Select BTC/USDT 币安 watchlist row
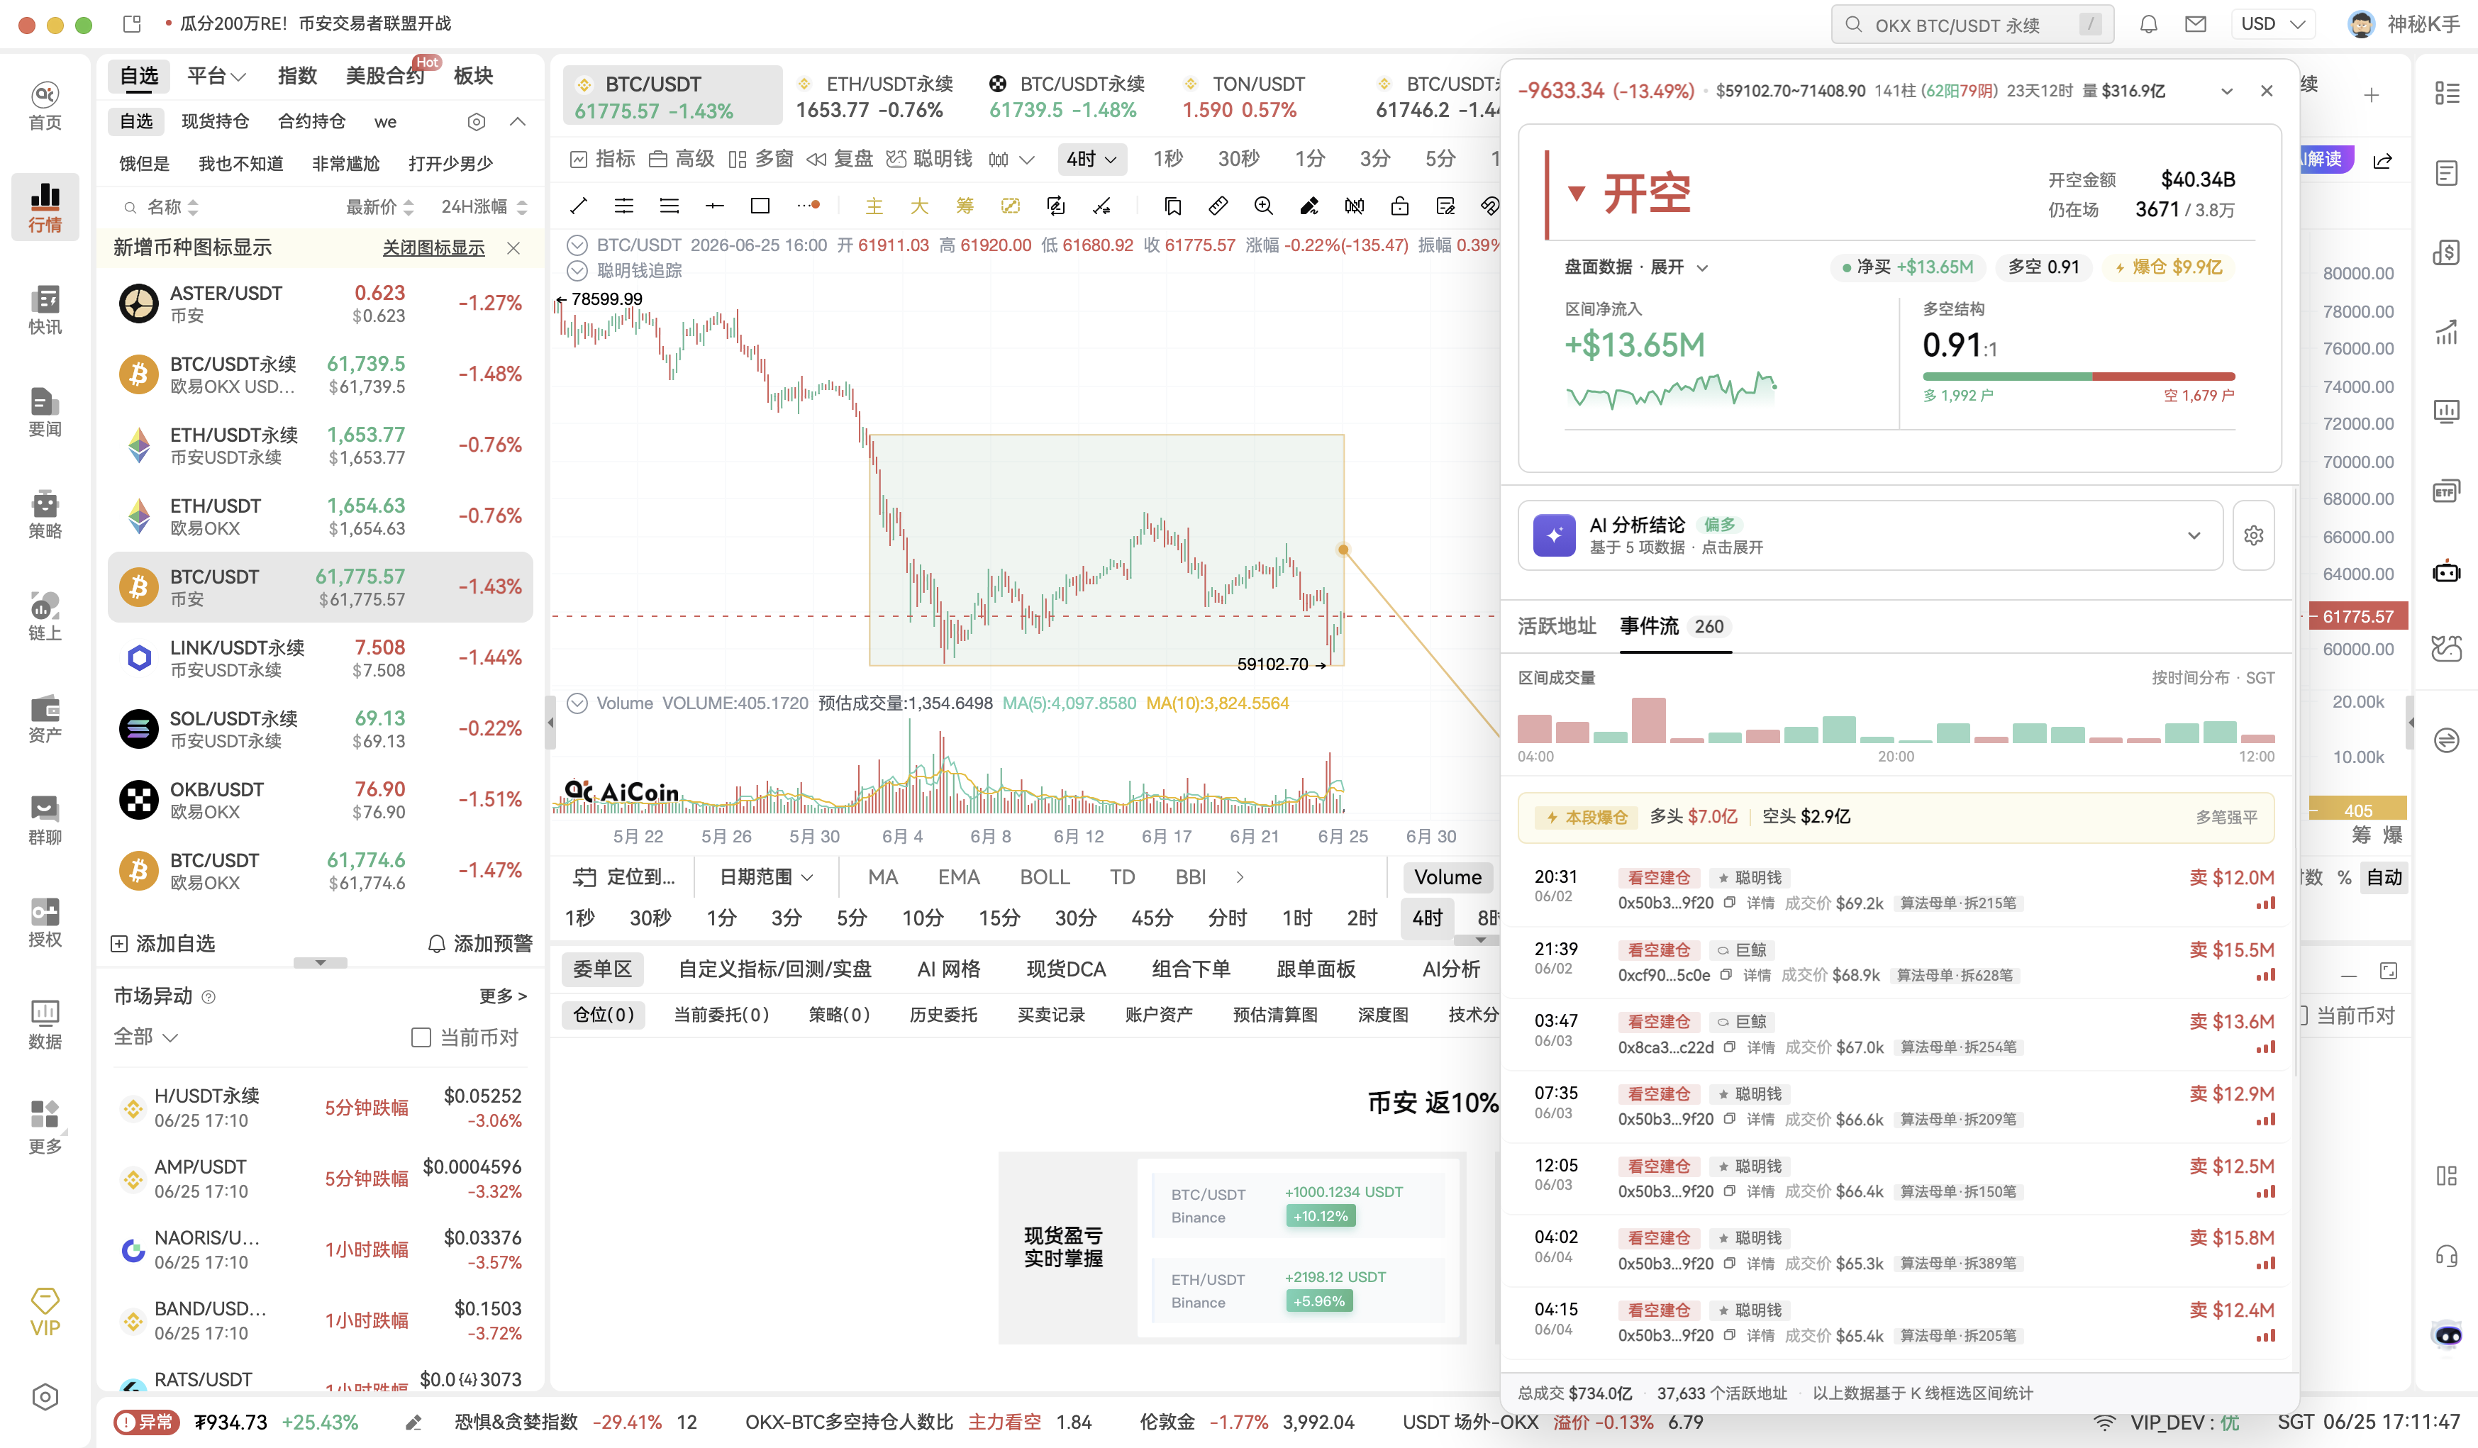This screenshot has height=1448, width=2478. 321,587
